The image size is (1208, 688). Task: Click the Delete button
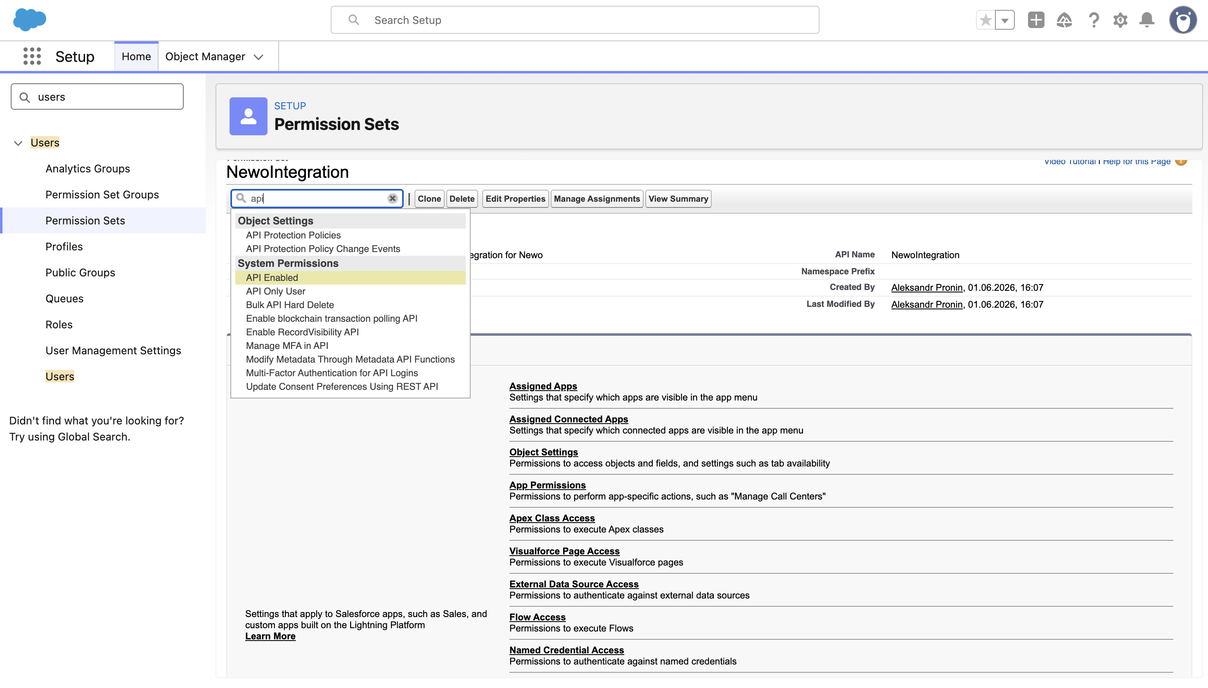pos(462,199)
